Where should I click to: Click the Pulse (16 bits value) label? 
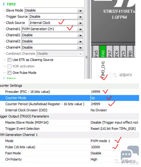point(20,147)
